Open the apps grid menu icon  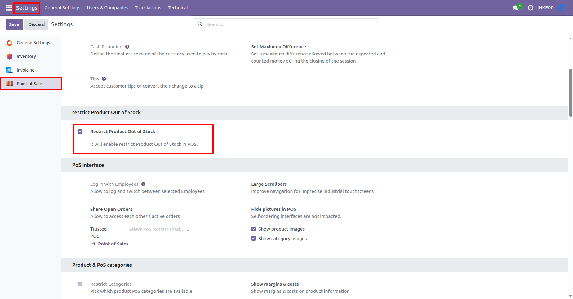point(9,7)
